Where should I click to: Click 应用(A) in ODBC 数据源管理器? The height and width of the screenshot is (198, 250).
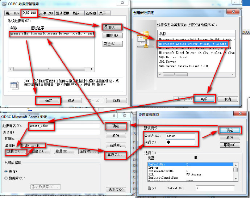click(x=94, y=101)
